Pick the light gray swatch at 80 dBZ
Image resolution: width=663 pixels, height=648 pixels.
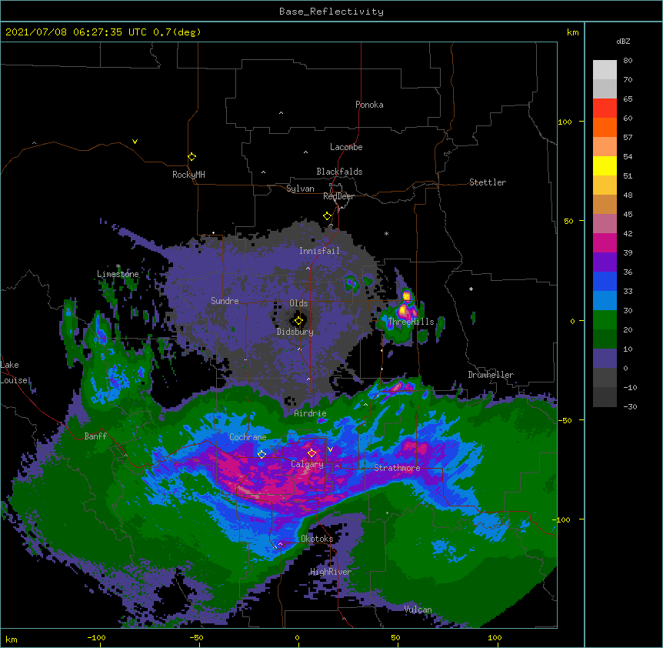[x=605, y=70]
